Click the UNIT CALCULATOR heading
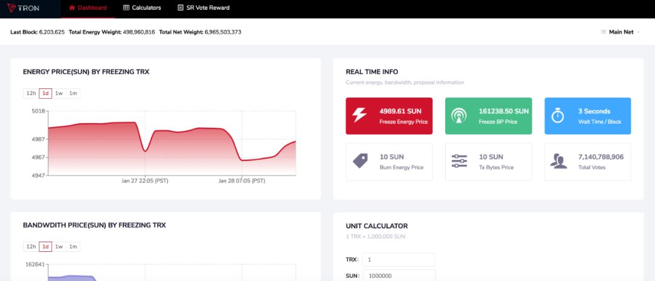The height and width of the screenshot is (281, 655). [x=377, y=226]
